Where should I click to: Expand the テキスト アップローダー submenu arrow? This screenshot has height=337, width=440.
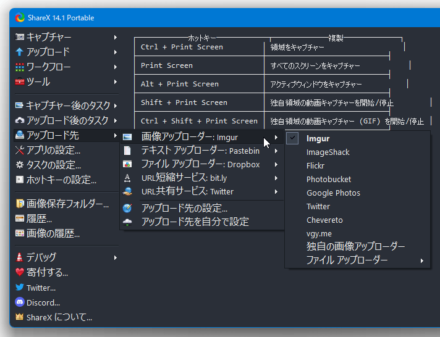click(276, 151)
